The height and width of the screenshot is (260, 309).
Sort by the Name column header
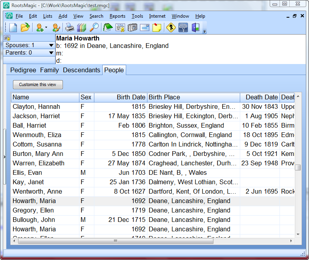point(45,97)
